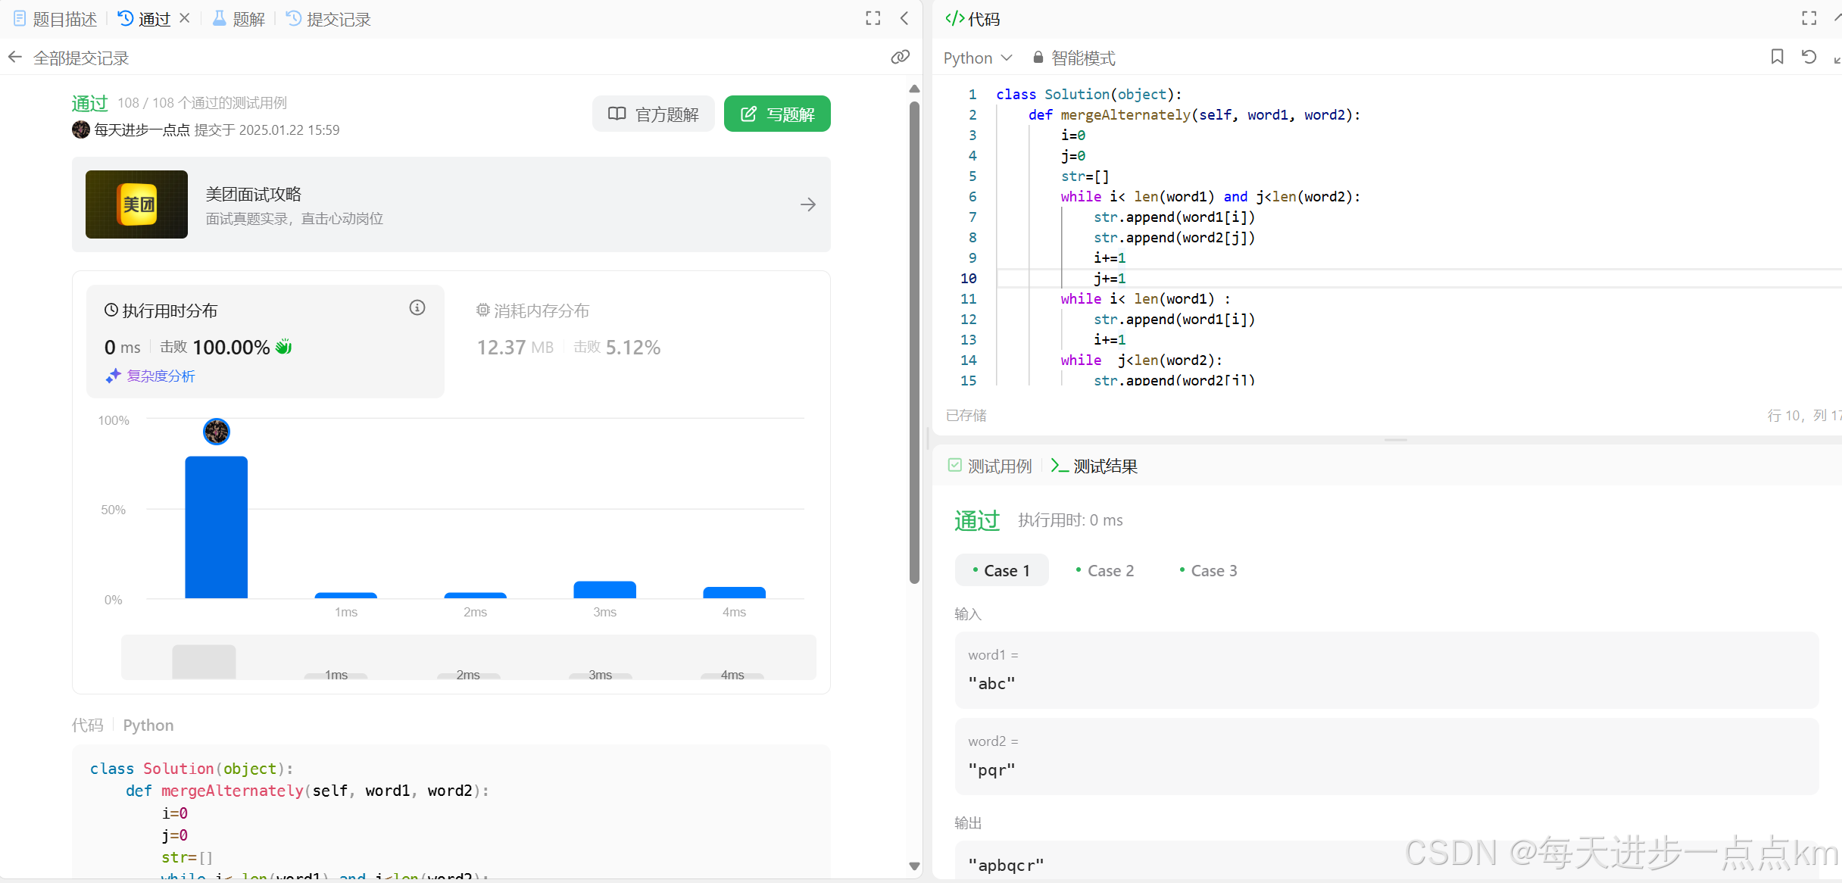
Task: Open the Python language dropdown
Action: 977,58
